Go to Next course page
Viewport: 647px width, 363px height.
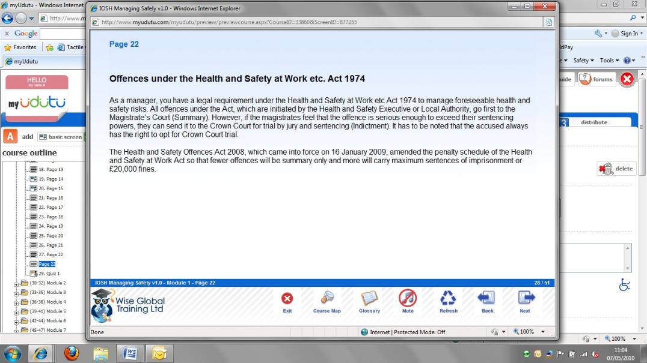click(x=526, y=302)
